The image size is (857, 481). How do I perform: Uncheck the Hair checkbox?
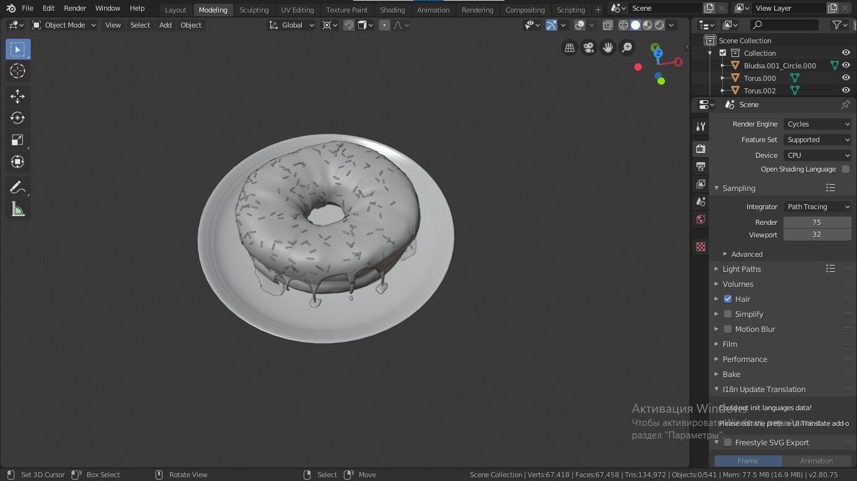(728, 299)
